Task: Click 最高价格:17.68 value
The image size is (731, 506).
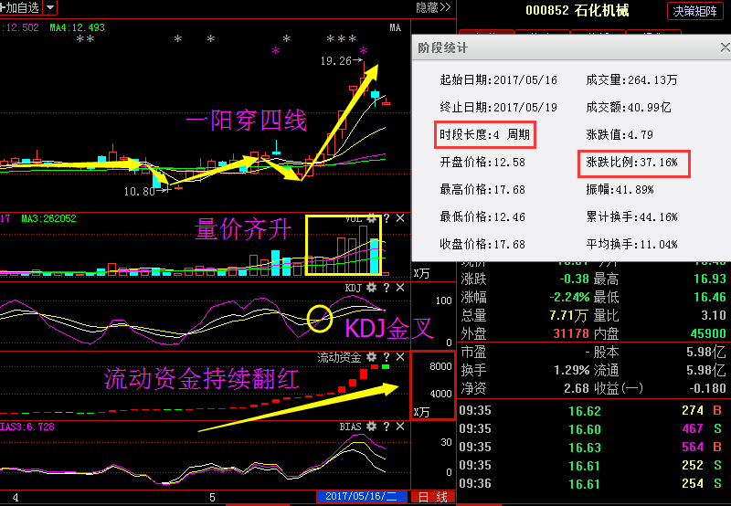Action: click(482, 190)
